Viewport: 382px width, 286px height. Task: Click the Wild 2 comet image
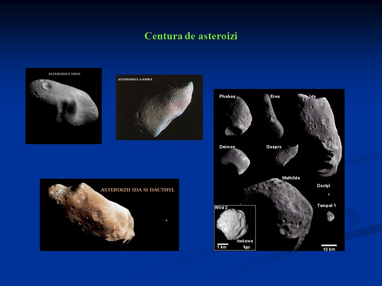pos(232,224)
